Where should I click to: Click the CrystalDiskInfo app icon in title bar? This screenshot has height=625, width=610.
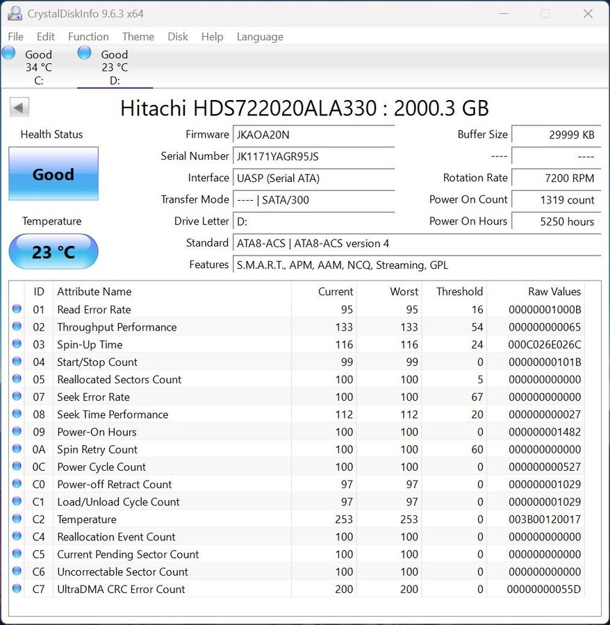point(14,14)
